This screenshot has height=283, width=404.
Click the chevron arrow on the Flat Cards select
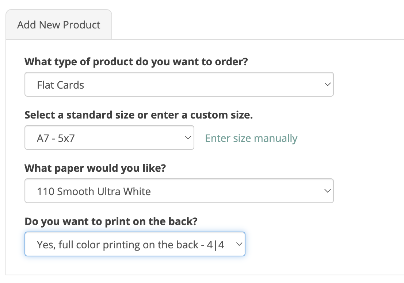coord(327,84)
